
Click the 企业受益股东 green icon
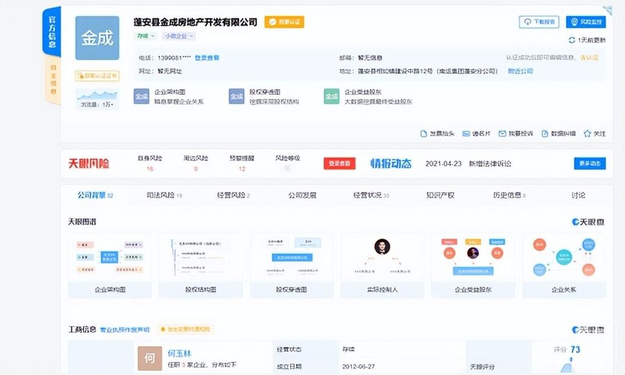[332, 96]
